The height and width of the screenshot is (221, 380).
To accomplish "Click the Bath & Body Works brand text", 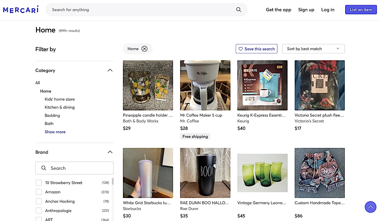I will (x=141, y=121).
